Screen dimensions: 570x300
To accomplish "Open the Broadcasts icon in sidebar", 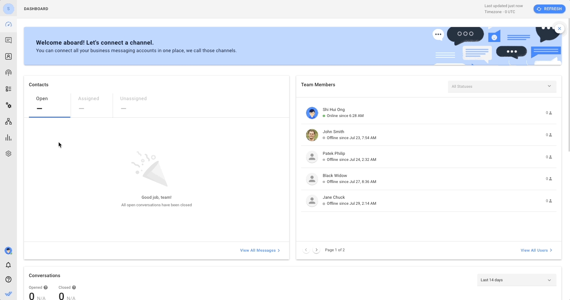I will (x=8, y=73).
